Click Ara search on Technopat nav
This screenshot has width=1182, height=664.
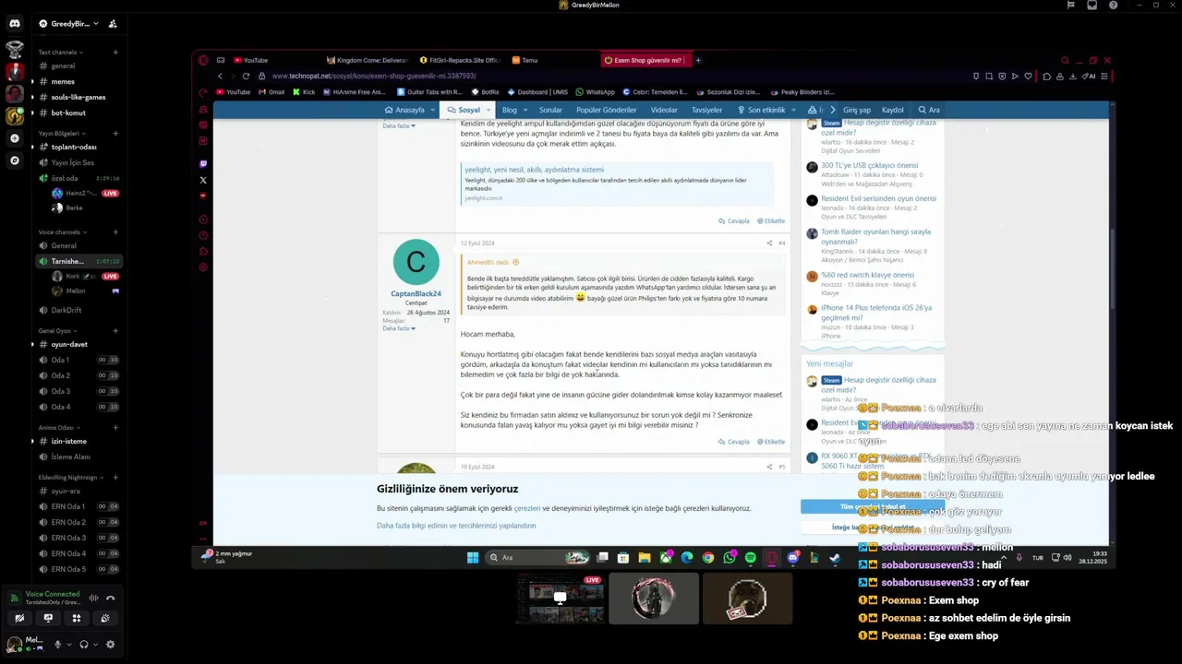[x=929, y=110]
